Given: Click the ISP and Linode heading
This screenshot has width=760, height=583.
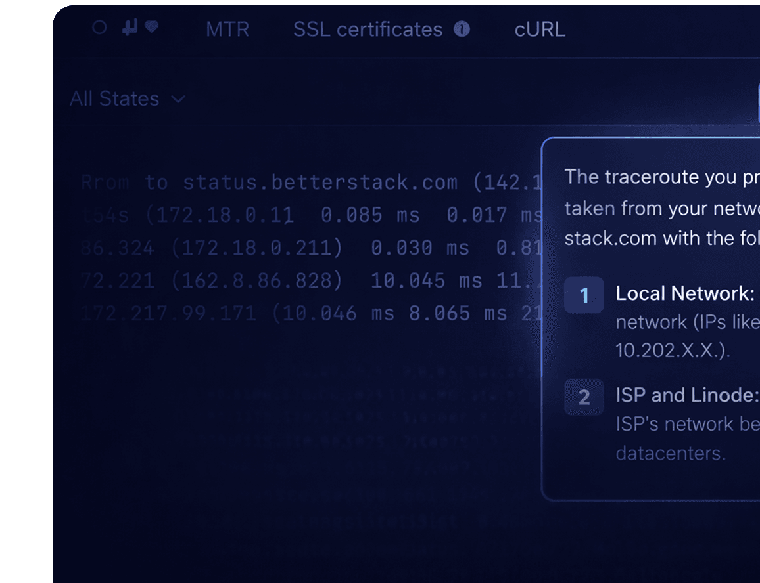Looking at the screenshot, I should click(686, 395).
